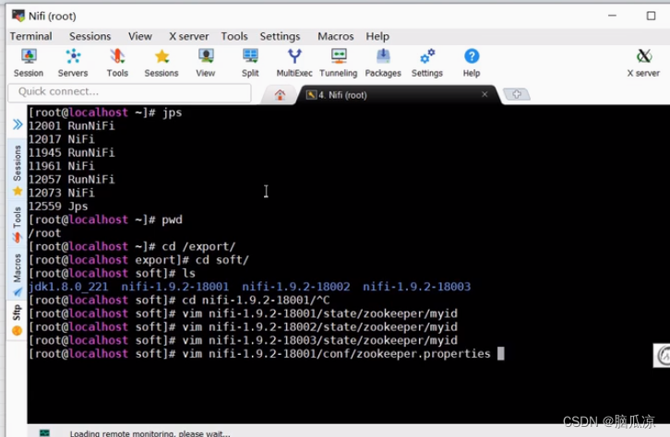Viewport: 670px width, 437px height.
Task: Open the Sftp side panel tab
Action: 18,320
